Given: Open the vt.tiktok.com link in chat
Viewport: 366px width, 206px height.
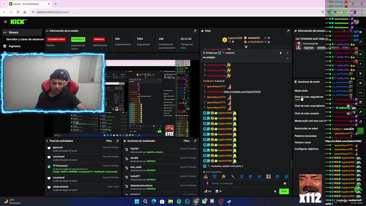Looking at the screenshot, I should pyautogui.click(x=242, y=92).
